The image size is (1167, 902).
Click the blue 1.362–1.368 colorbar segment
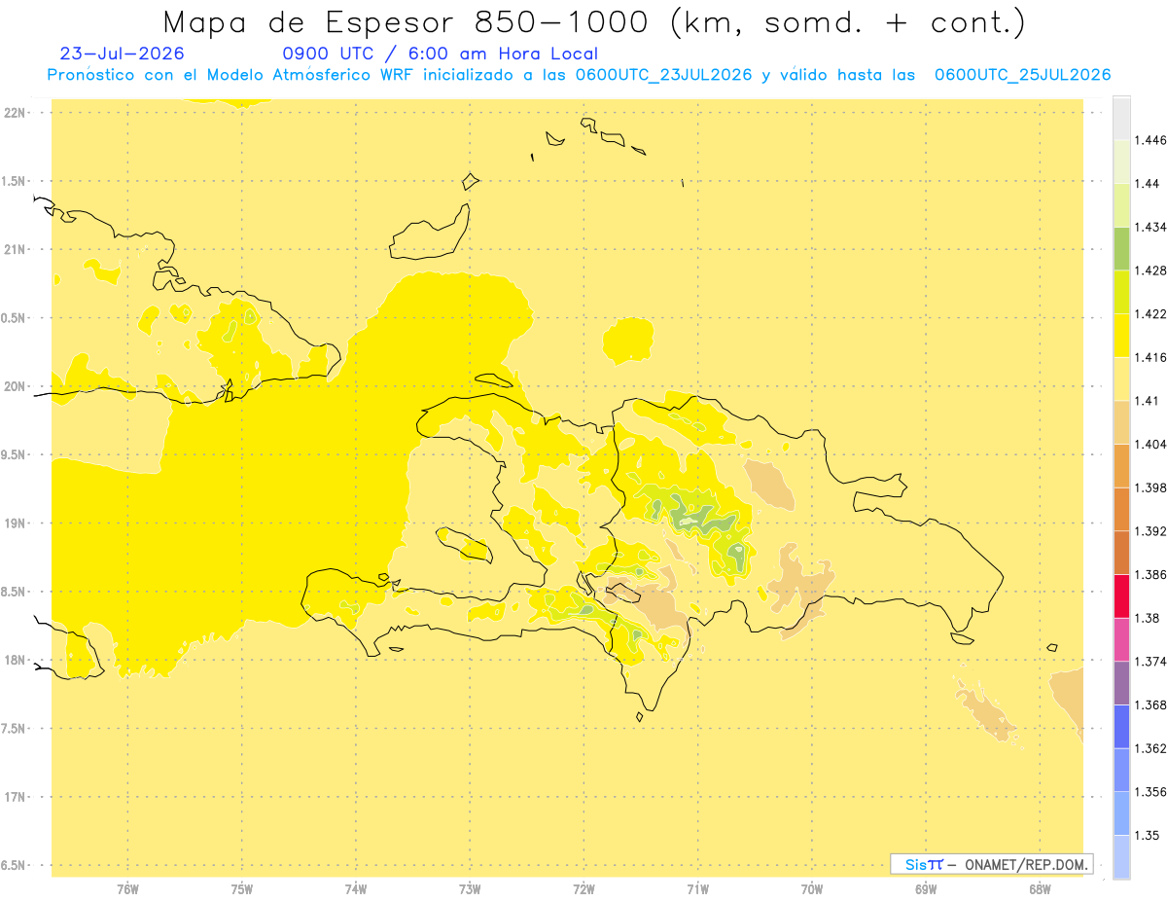tap(1121, 726)
